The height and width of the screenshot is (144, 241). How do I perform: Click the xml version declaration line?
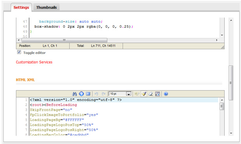76,100
